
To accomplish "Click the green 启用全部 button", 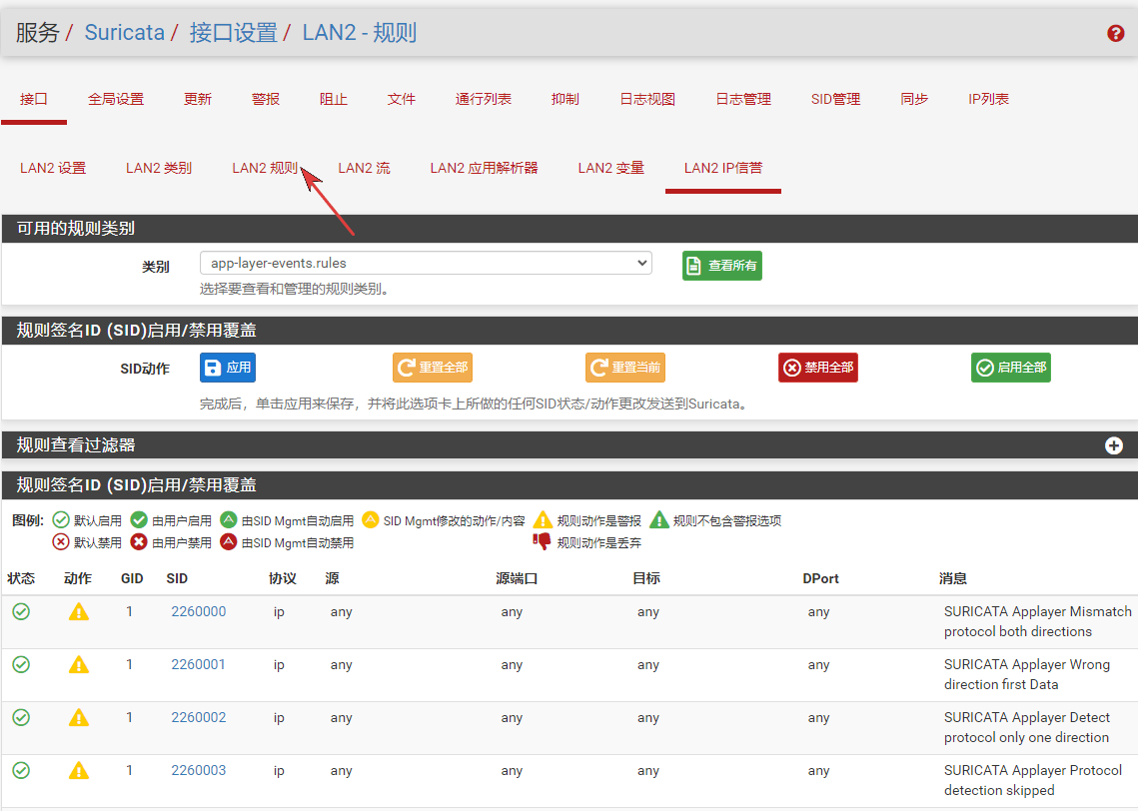I will pos(1010,368).
